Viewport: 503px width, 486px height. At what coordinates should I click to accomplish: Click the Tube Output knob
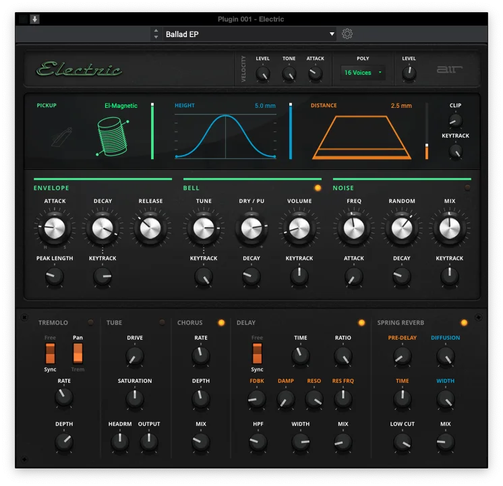click(149, 442)
